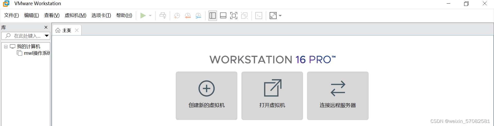Open the 选项卡(T) menu
This screenshot has height=126, width=494.
101,15
